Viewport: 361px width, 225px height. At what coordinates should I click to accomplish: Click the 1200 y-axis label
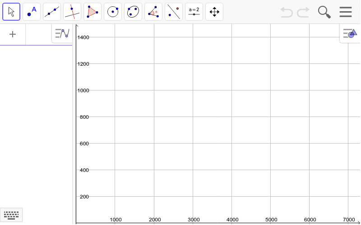point(83,64)
